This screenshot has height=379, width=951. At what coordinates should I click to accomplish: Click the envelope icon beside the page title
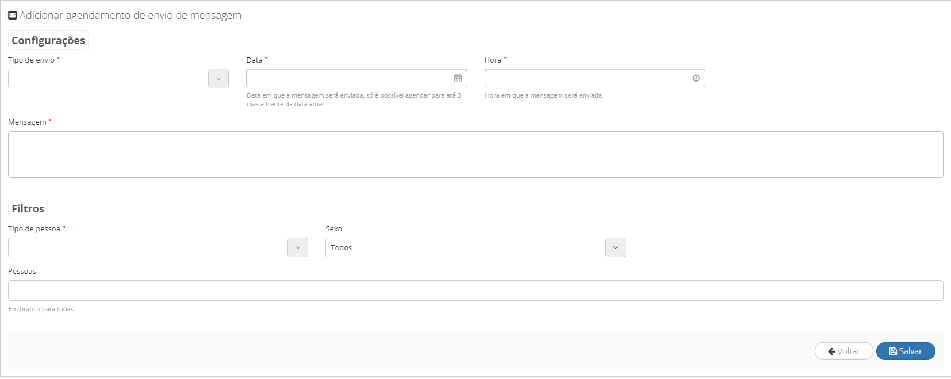[x=13, y=16]
